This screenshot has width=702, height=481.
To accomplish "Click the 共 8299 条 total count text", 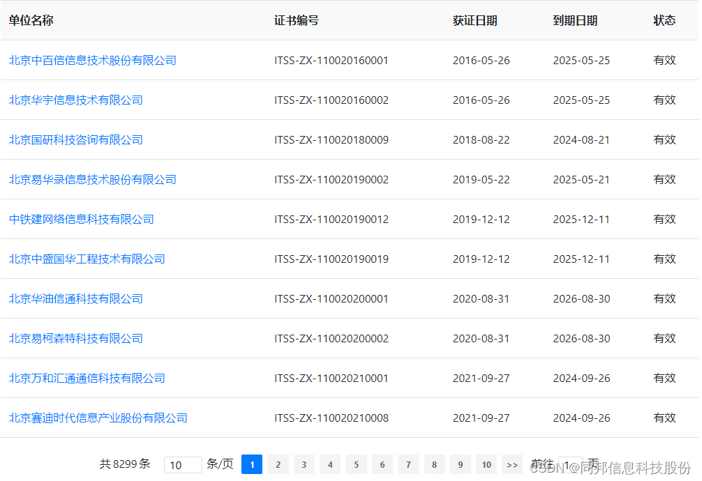I will (x=125, y=464).
